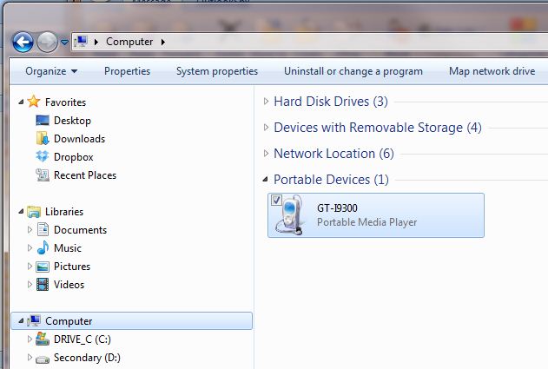Open Secondary (D:) in the tree
Viewport: 548px width, 369px height.
(87, 358)
